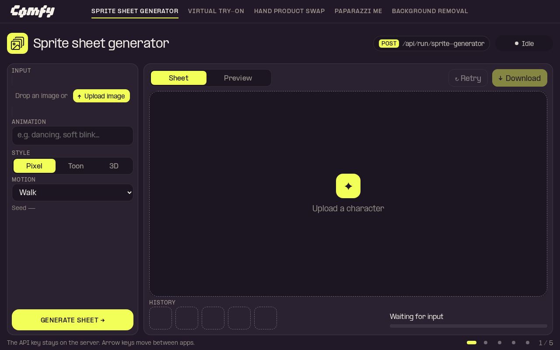
Task: Click the Animation text input field
Action: (x=73, y=135)
